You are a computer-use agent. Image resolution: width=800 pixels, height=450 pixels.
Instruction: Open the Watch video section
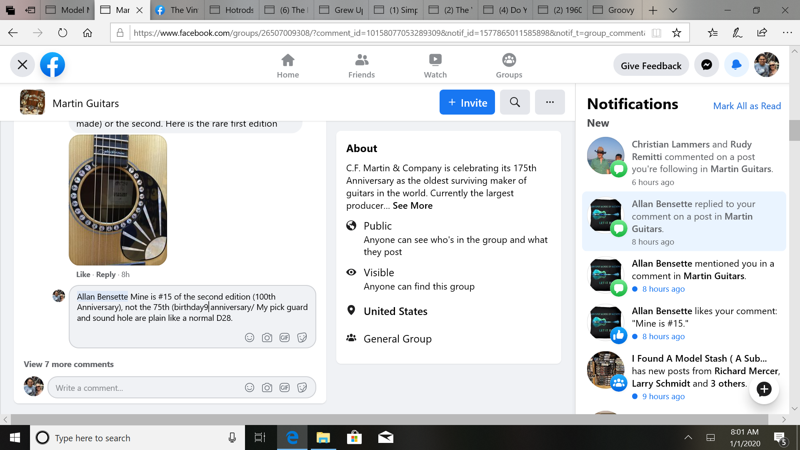coord(435,66)
